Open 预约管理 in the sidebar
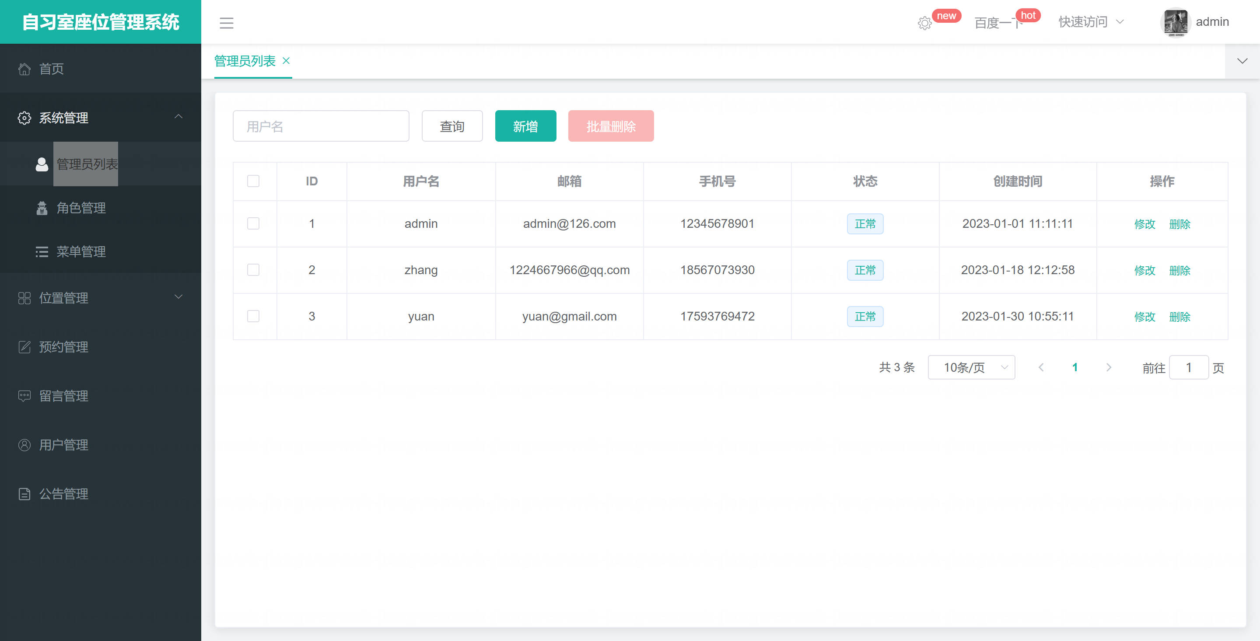1260x641 pixels. click(100, 347)
